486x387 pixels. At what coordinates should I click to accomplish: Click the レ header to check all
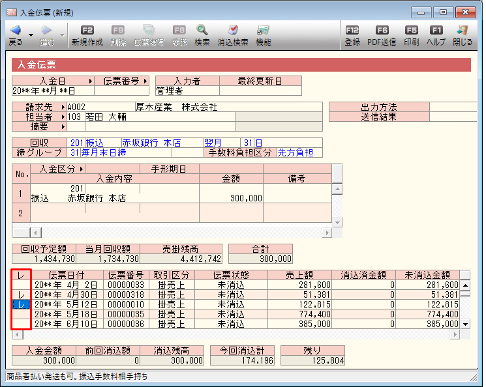tap(21, 275)
